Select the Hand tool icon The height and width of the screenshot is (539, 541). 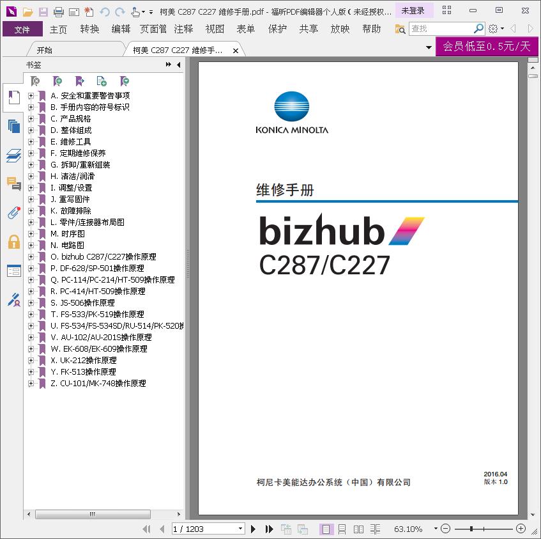(x=135, y=12)
